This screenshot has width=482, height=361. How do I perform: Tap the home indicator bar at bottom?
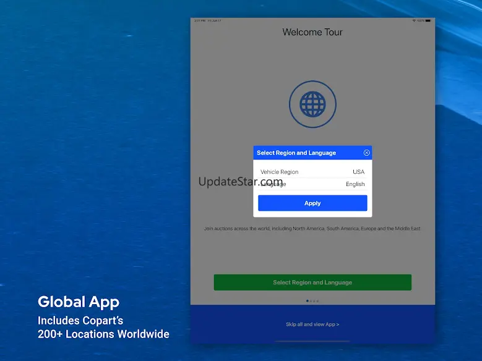point(312,341)
